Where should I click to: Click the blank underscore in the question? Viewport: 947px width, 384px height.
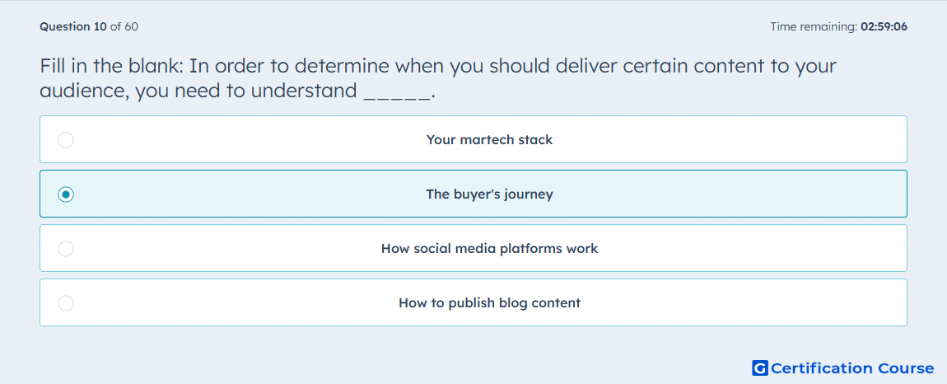[398, 92]
